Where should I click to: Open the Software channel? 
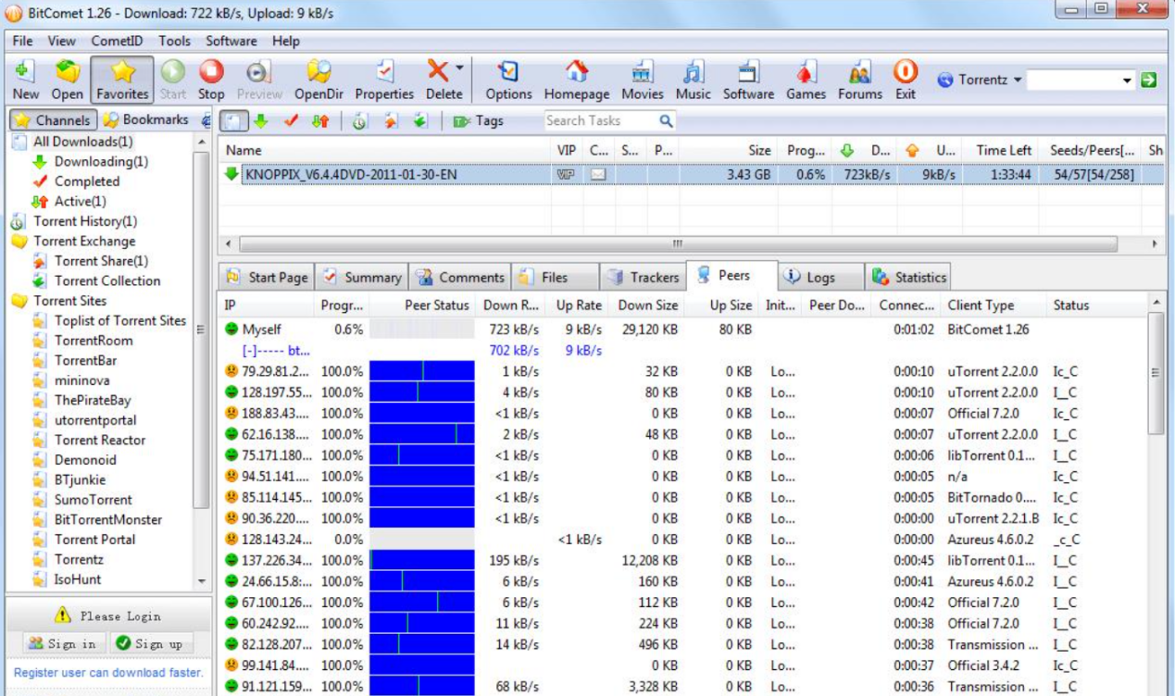point(748,80)
